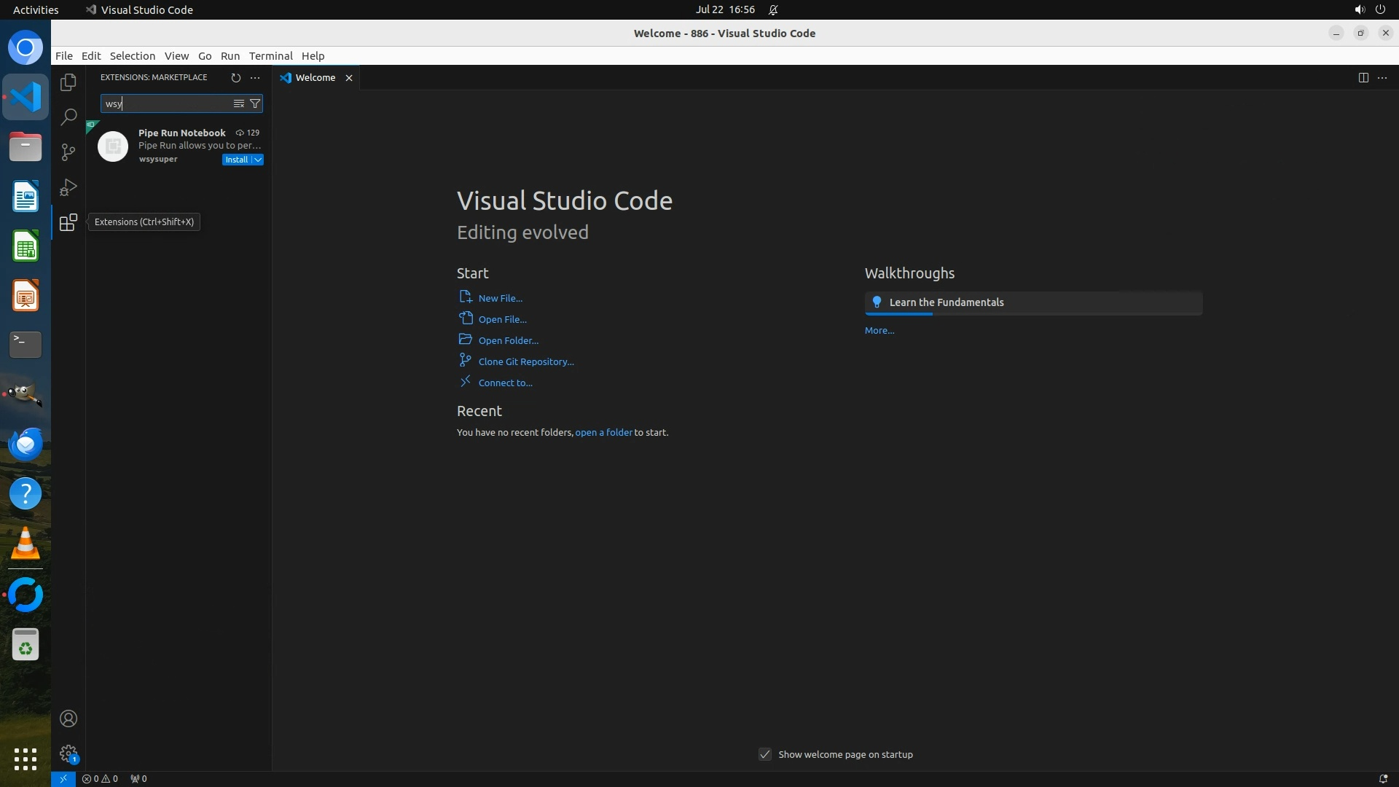Image resolution: width=1399 pixels, height=787 pixels.
Task: Open the Manage gear icon
Action: tap(68, 753)
